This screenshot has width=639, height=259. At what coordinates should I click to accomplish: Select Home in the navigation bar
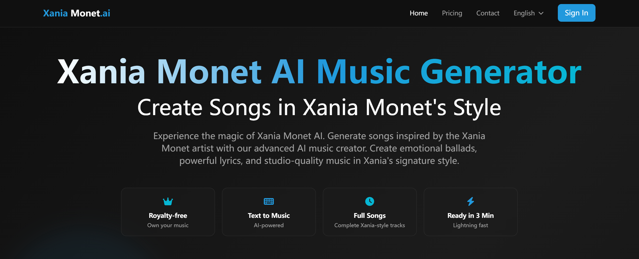418,13
